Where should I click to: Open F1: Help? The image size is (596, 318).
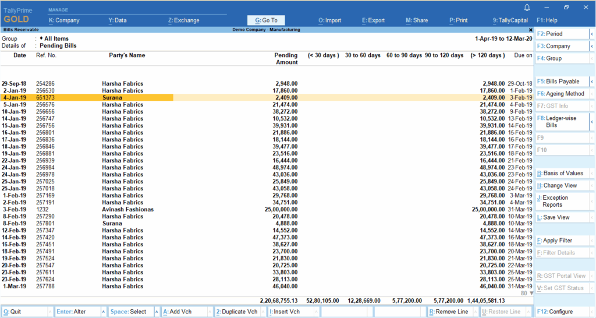coord(547,20)
